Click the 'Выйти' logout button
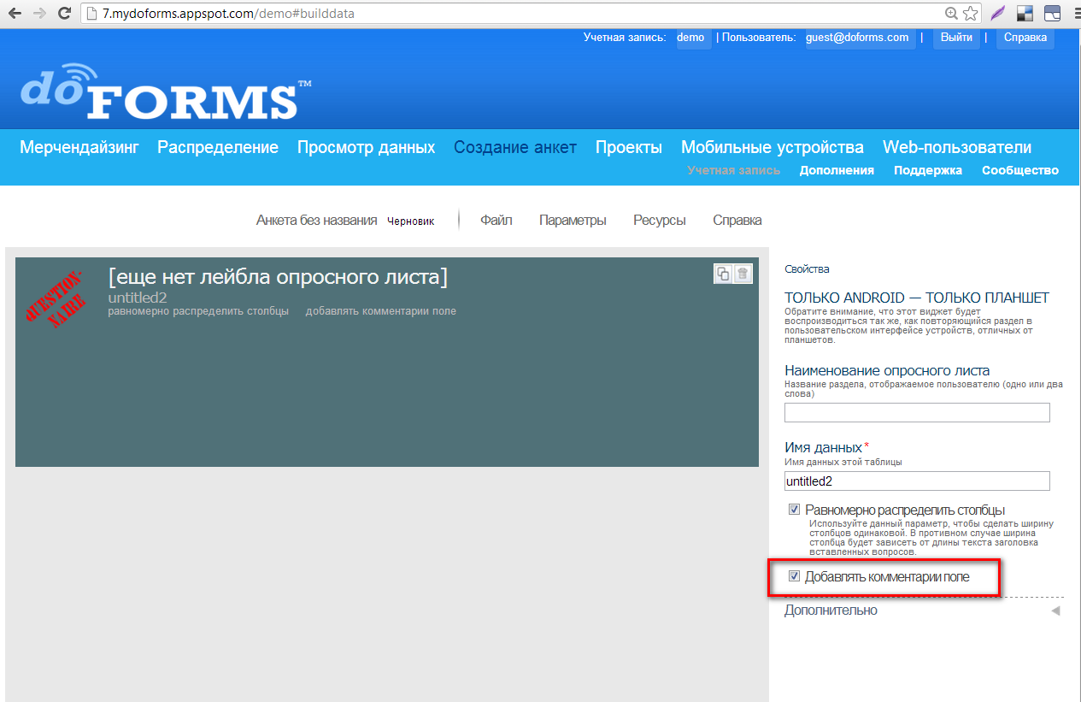This screenshot has height=702, width=1081. pos(956,38)
